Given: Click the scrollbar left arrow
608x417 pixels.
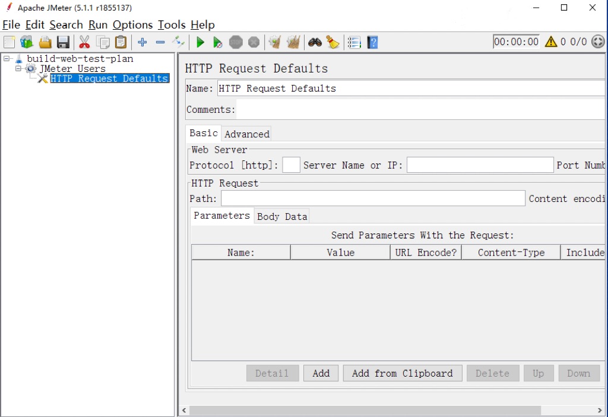Looking at the screenshot, I should click(184, 410).
